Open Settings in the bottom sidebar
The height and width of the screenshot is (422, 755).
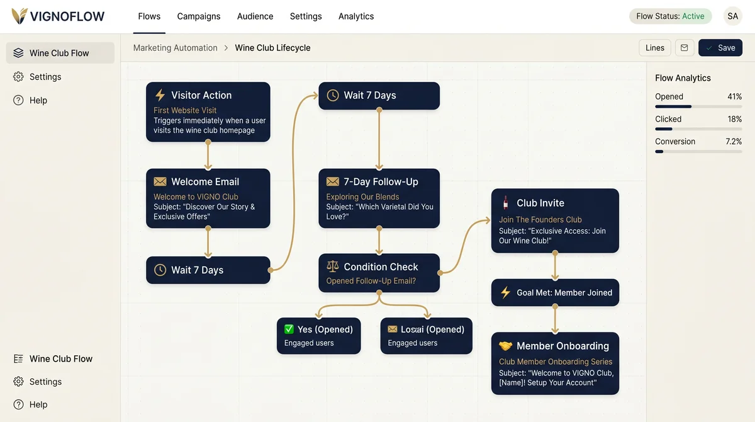click(45, 382)
